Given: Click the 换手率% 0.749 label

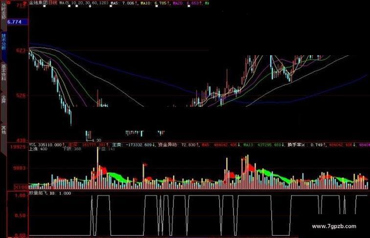Looking at the screenshot, I should point(307,145).
